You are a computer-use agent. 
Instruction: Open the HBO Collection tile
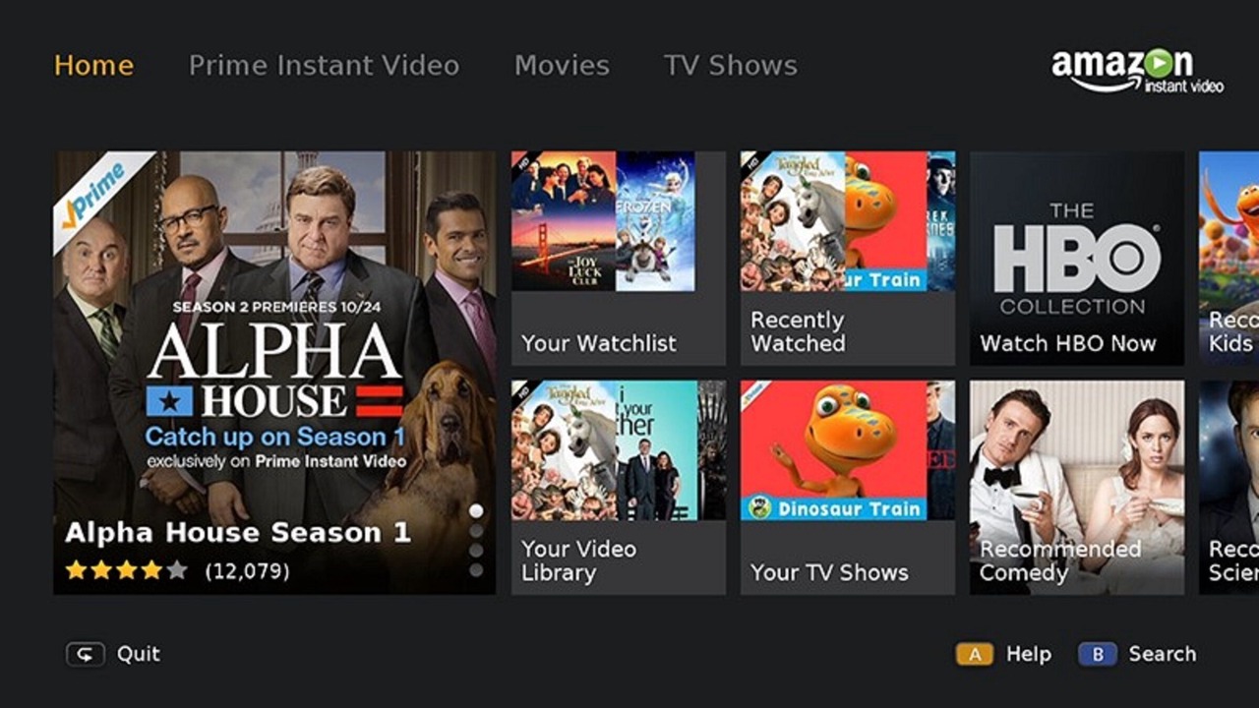click(1077, 259)
